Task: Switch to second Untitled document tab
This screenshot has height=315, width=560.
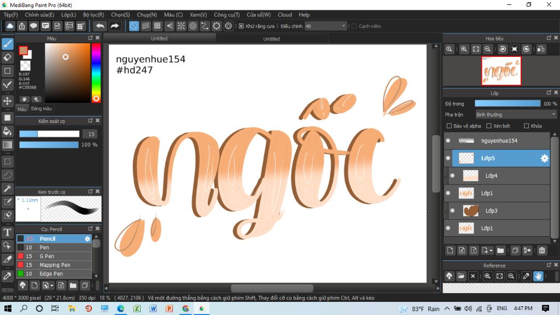Action: tap(271, 39)
